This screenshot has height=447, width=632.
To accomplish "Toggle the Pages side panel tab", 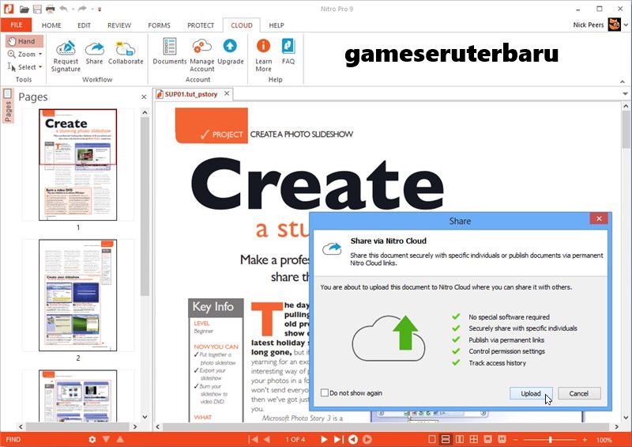I will [7, 106].
